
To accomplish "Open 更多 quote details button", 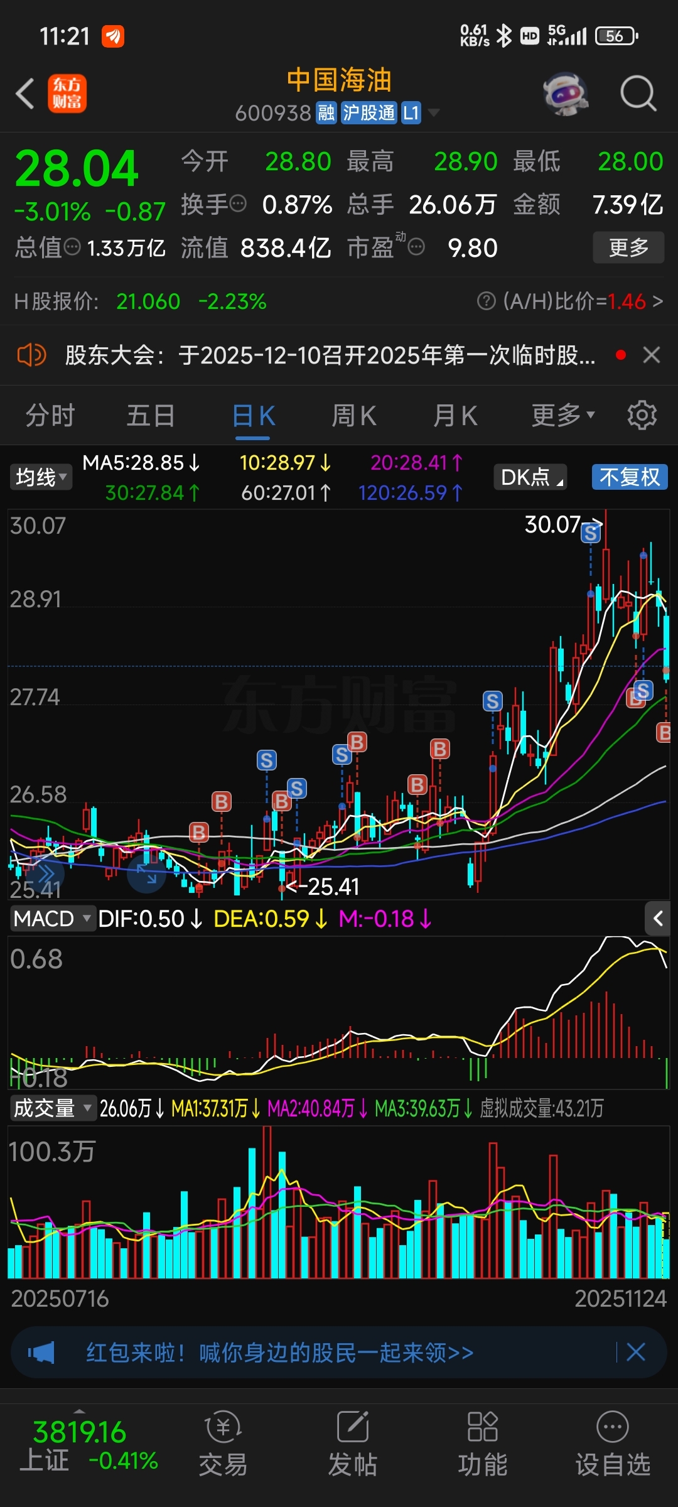I will 628,247.
